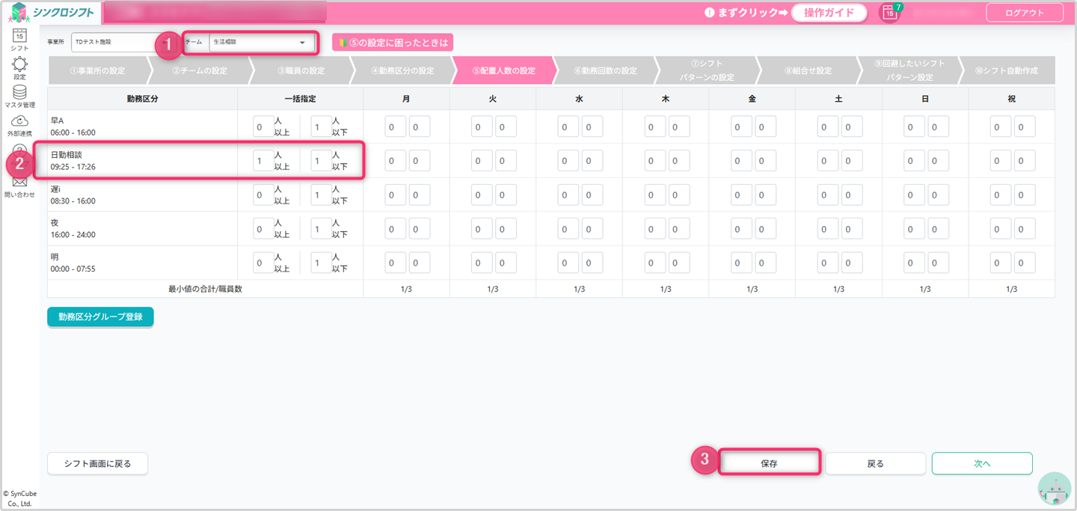Open the chatbot robot icon
Viewport: 1077px width, 511px height.
(1055, 490)
